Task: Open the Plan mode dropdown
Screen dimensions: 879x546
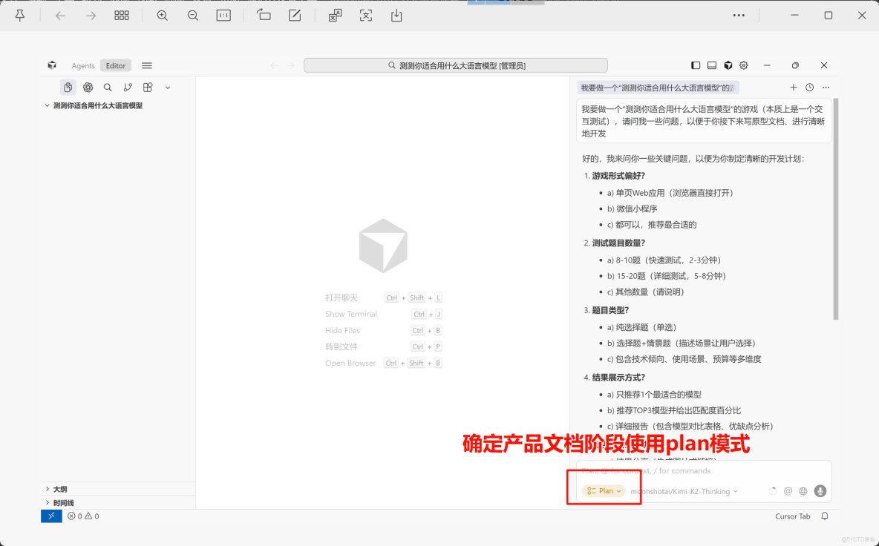Action: tap(603, 490)
